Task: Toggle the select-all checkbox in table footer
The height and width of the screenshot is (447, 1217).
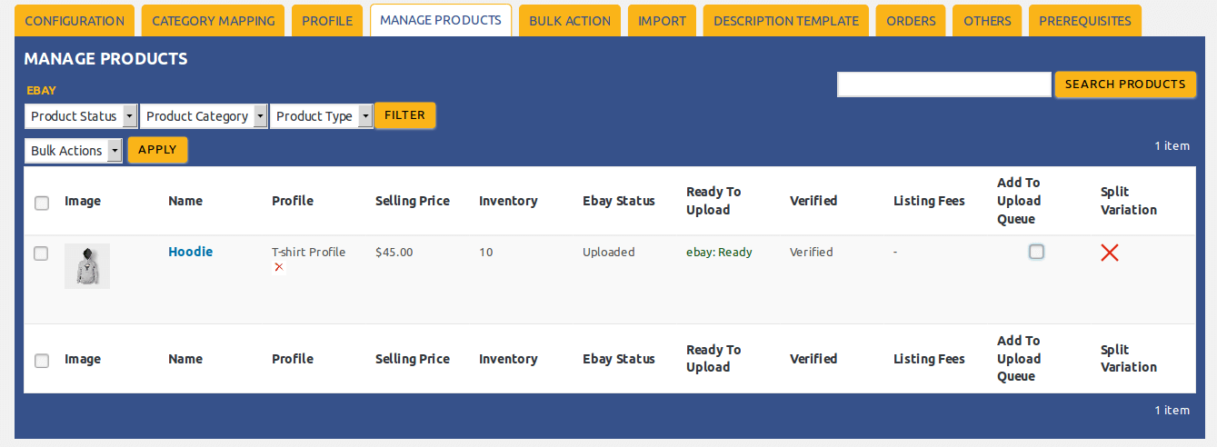Action: pyautogui.click(x=41, y=361)
